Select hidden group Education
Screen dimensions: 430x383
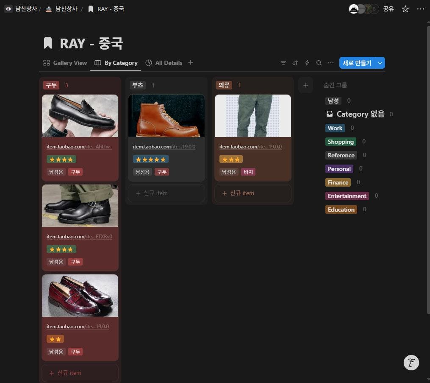coord(341,210)
